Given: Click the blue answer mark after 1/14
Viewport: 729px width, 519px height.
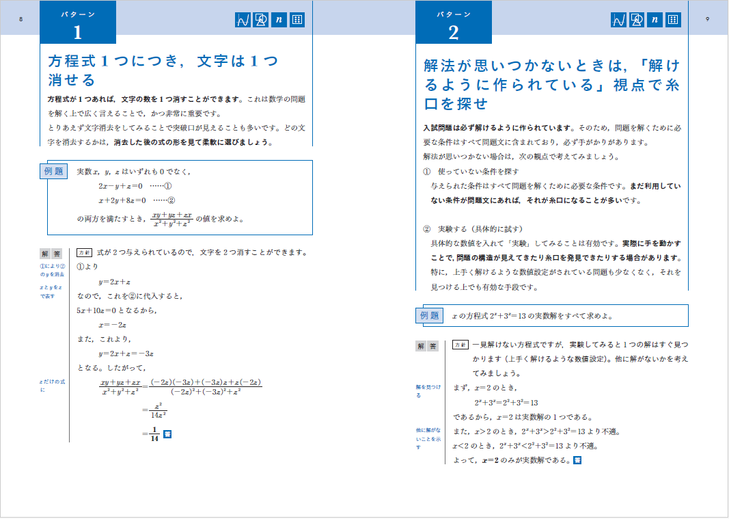Looking at the screenshot, I should (167, 434).
